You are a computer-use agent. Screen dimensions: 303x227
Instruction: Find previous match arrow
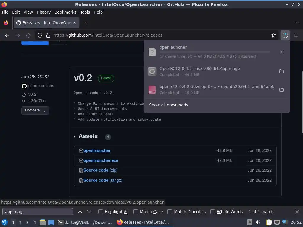coord(80,212)
